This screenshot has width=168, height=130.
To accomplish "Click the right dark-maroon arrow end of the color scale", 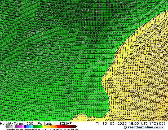I will pos(76,127).
